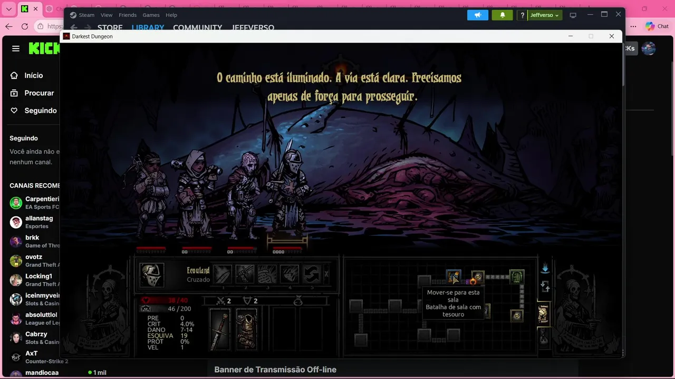Open the JEFFVERSO profile tab in Steam
675x379 pixels.
tap(253, 28)
